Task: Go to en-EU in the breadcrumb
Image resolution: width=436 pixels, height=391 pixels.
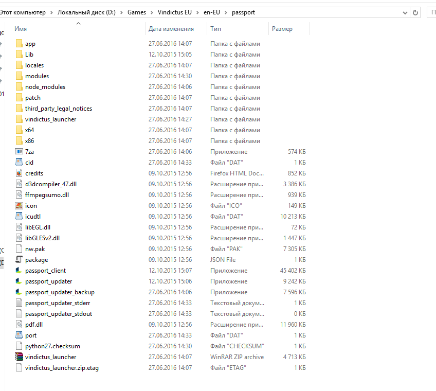Action: [x=212, y=12]
